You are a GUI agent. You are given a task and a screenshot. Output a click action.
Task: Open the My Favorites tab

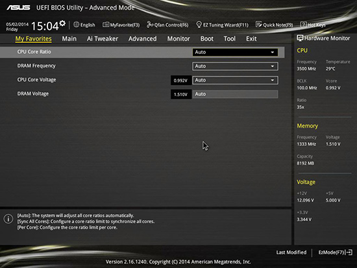(x=34, y=39)
